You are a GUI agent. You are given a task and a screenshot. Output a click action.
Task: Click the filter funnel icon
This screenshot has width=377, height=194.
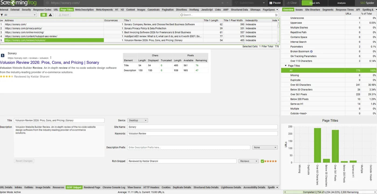[2, 15]
